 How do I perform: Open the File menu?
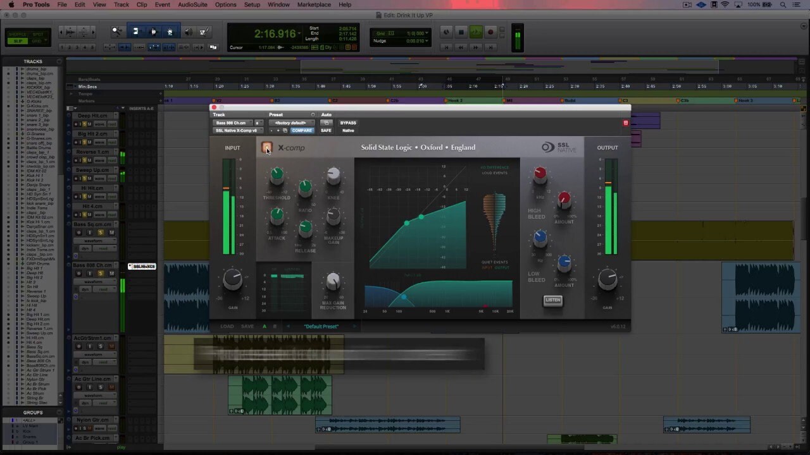click(62, 4)
